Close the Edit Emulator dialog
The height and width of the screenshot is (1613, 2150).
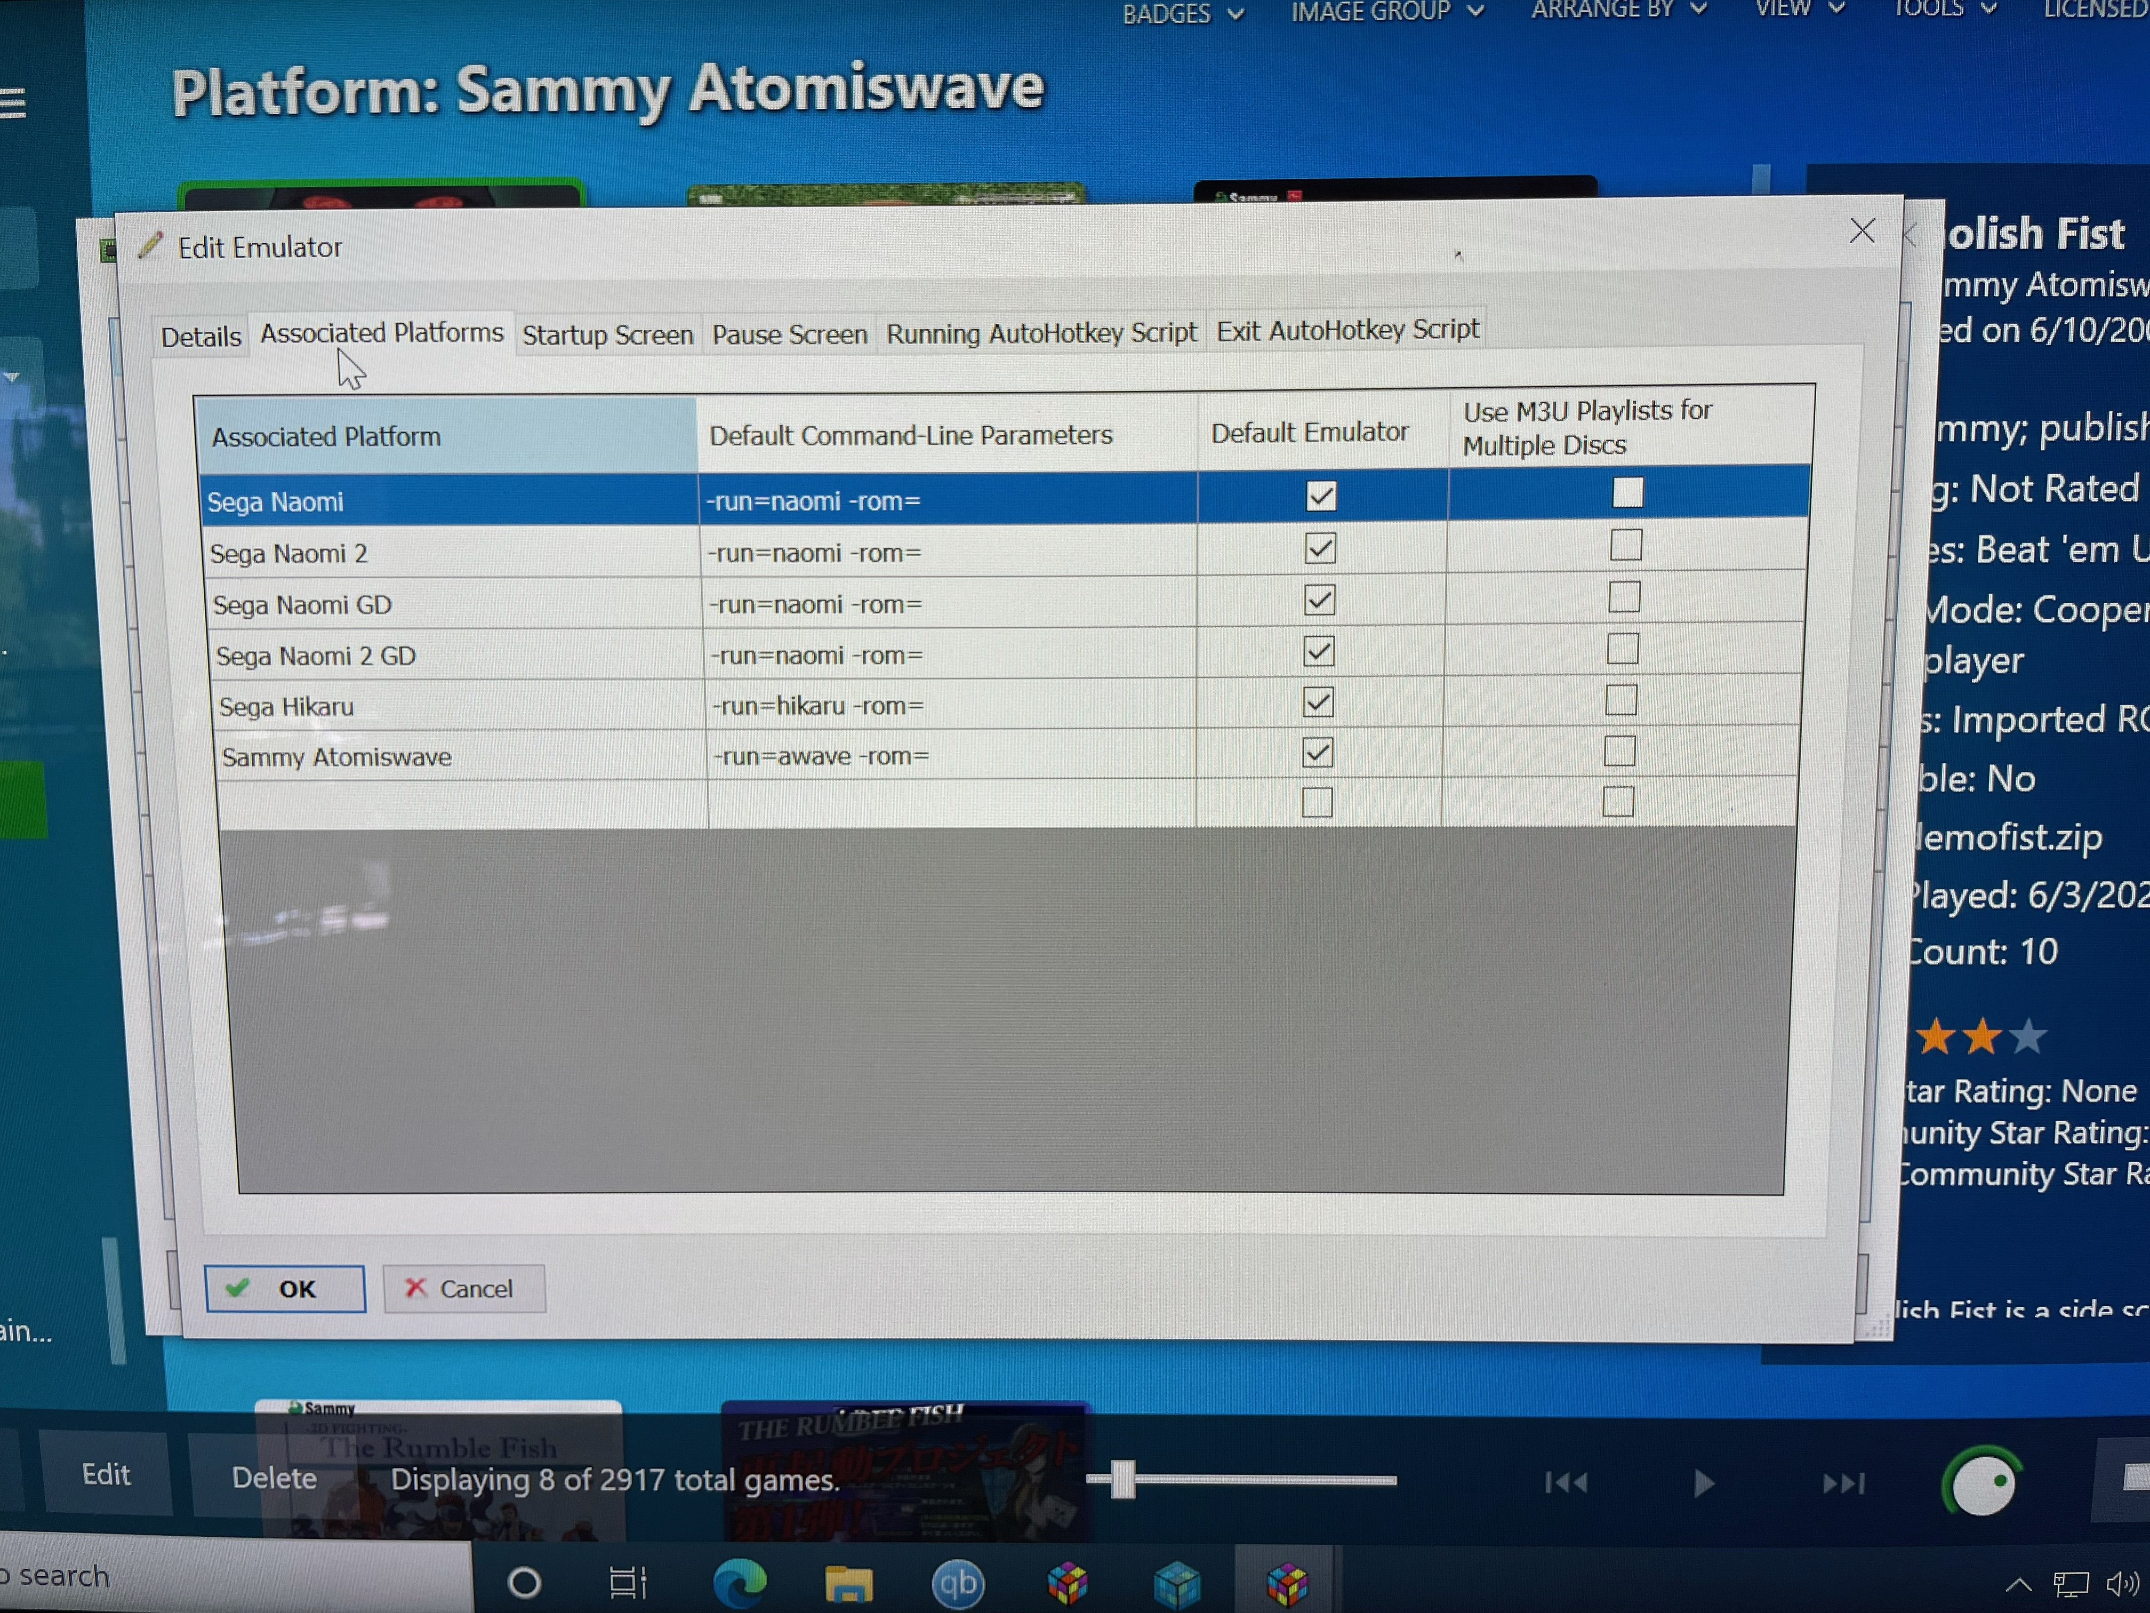tap(1862, 230)
